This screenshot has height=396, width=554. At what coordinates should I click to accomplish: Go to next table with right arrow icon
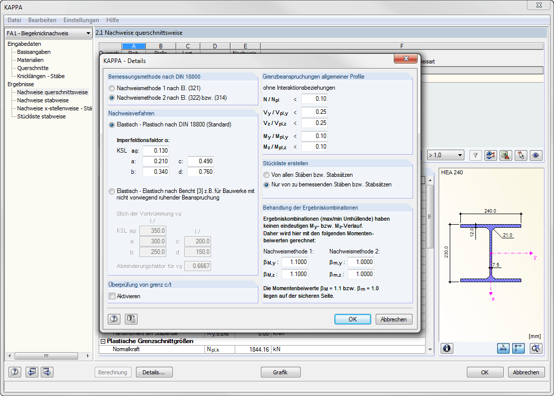[47, 372]
